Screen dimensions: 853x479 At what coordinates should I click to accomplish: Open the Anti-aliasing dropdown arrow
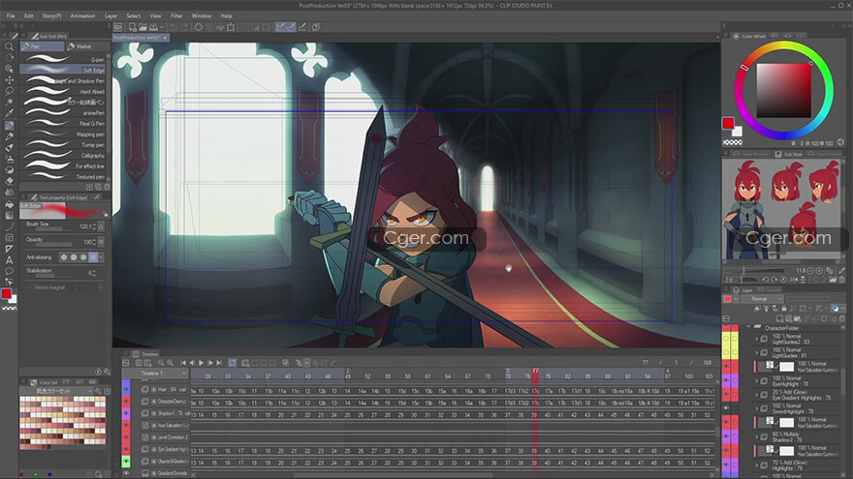tap(101, 256)
